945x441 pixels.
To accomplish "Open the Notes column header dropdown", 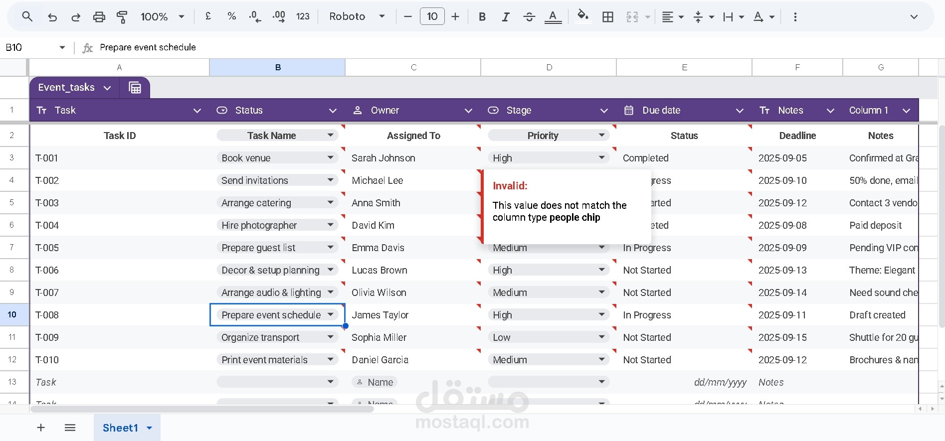I will click(x=830, y=111).
